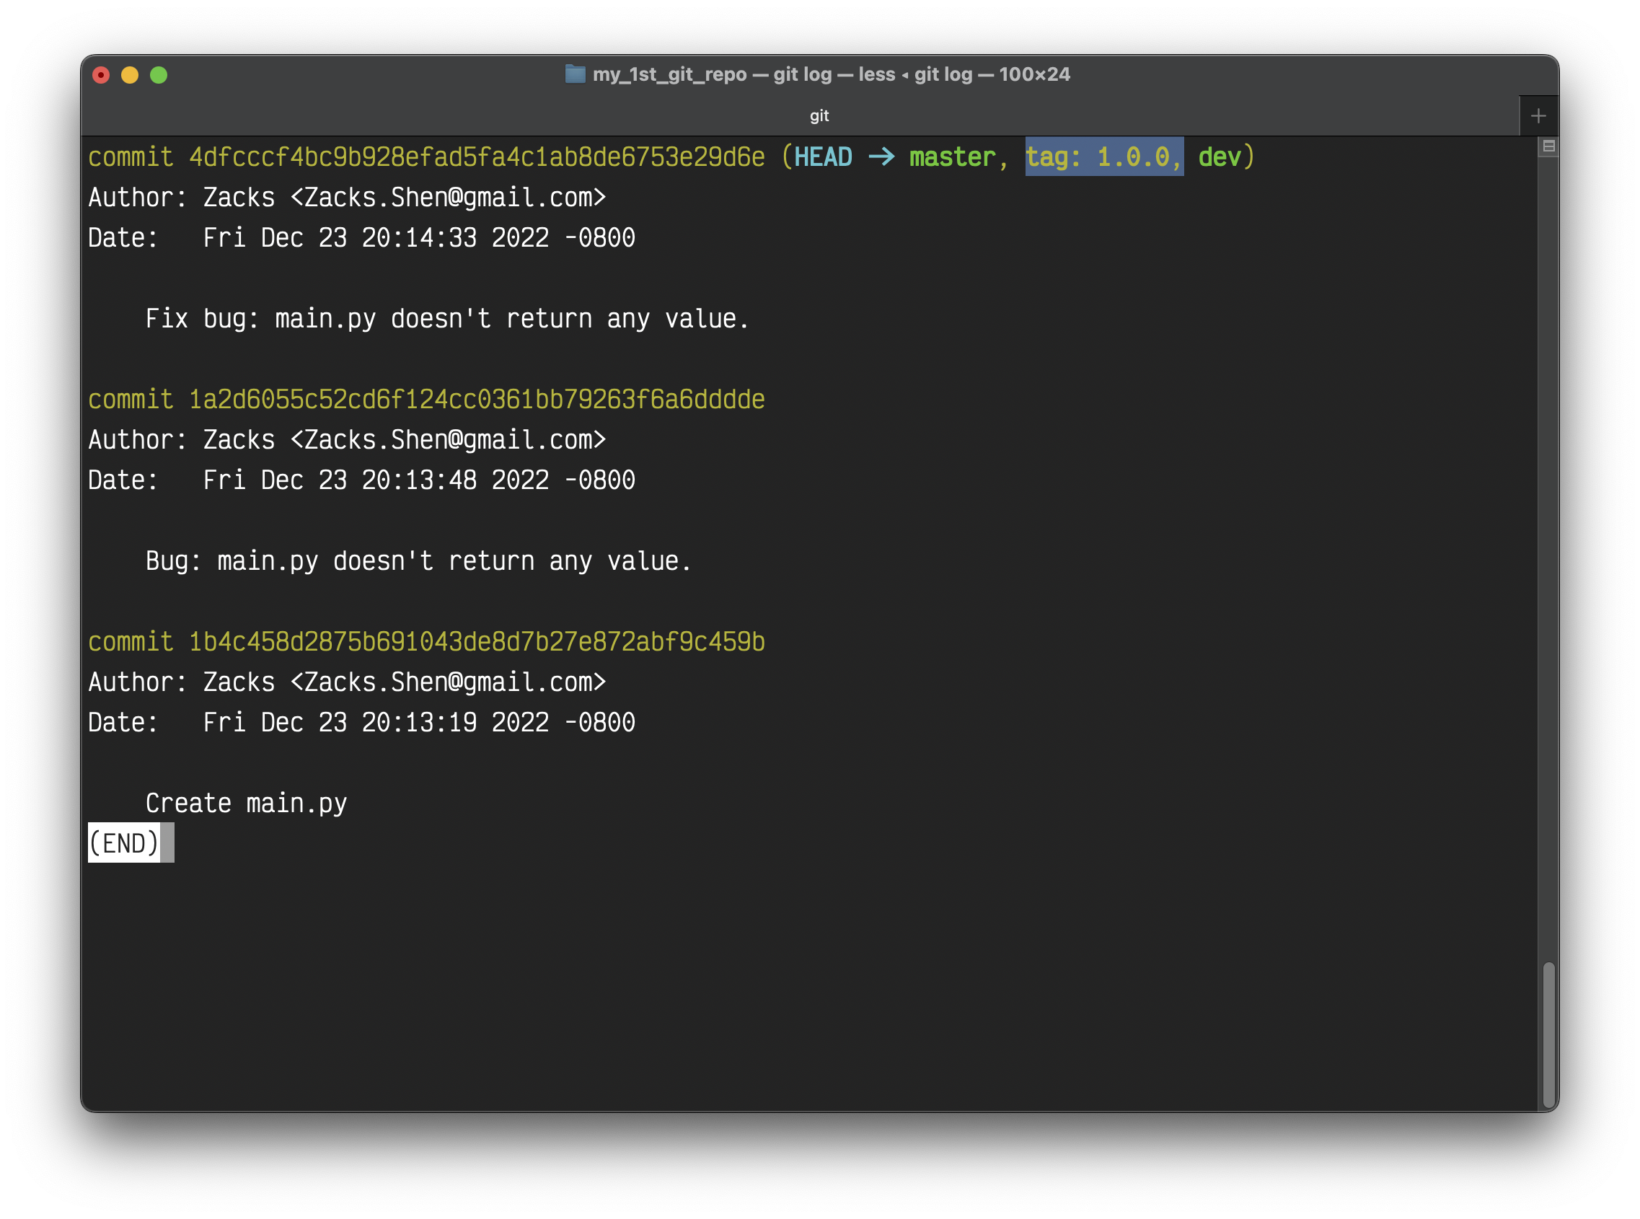
Task: Click the window title my_1st_git_repo text
Action: 669,74
